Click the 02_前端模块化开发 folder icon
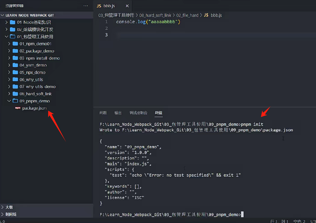The image size is (316, 223). [x=12, y=30]
